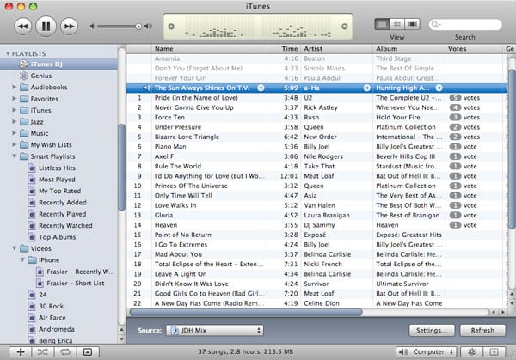Open iTunes DJ Settings
516x360 pixels.
(x=432, y=330)
